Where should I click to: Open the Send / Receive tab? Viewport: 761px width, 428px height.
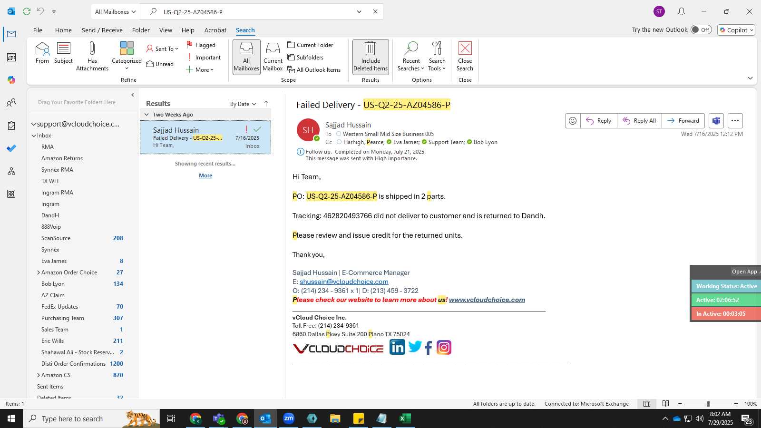click(102, 30)
